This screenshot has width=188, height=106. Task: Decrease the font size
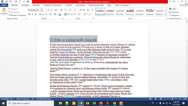click(x=51, y=10)
